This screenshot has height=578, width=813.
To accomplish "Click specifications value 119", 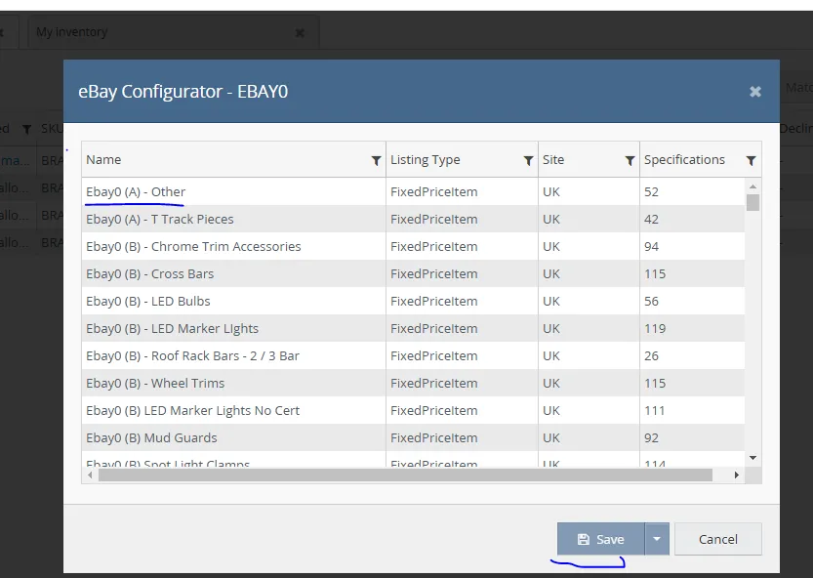I will point(655,328).
